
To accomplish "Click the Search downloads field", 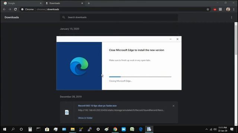I will click(119, 17).
